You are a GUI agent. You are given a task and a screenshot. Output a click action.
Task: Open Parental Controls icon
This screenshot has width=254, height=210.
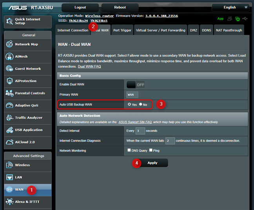coord(9,93)
